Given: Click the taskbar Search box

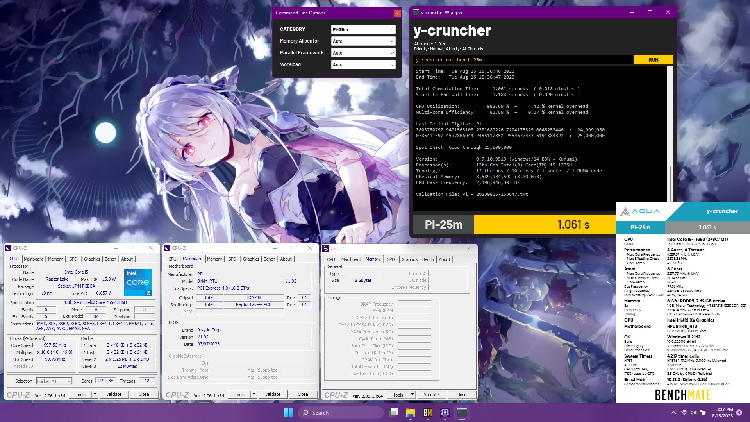Looking at the screenshot, I should click(341, 413).
